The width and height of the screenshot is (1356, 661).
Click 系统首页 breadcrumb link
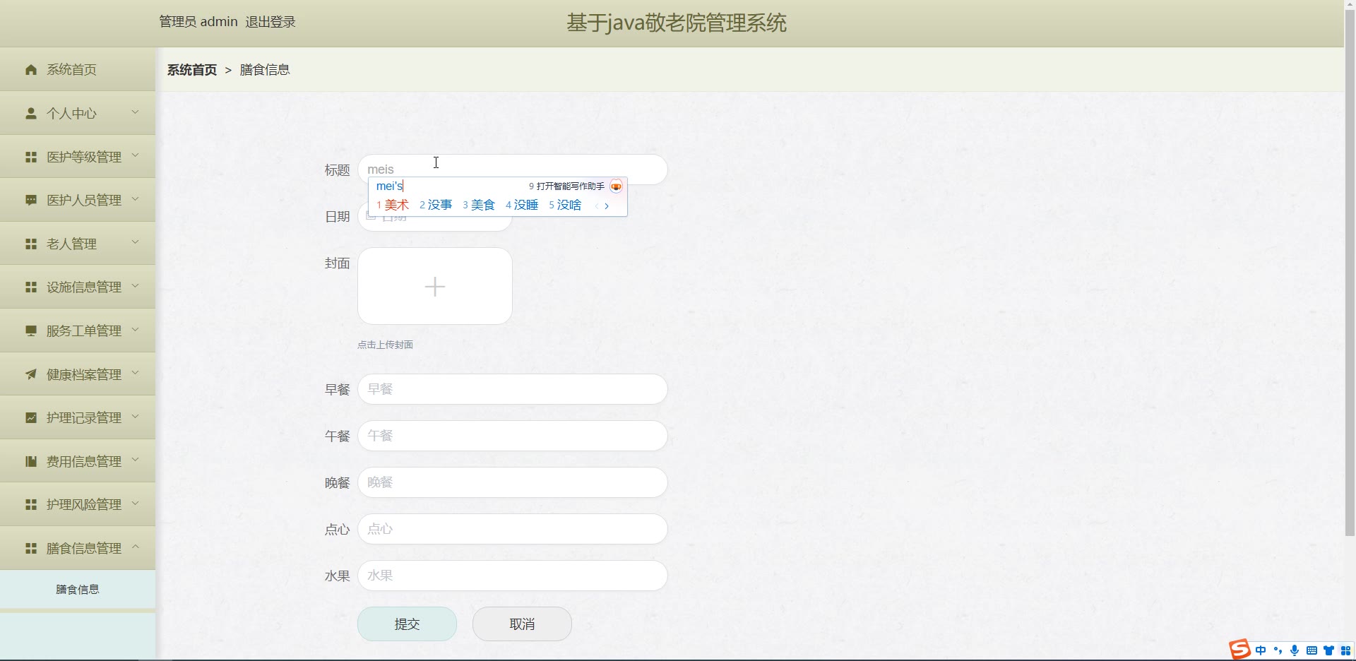pyautogui.click(x=192, y=70)
